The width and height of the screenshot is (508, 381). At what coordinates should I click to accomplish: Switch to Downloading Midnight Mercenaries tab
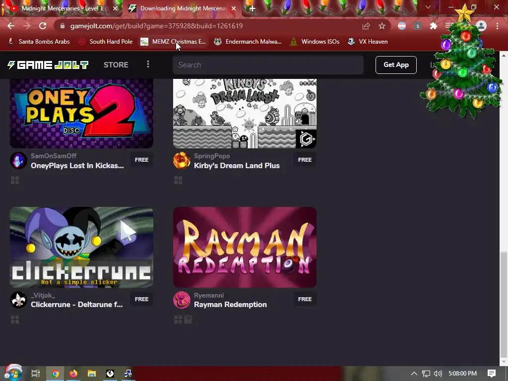[x=182, y=8]
